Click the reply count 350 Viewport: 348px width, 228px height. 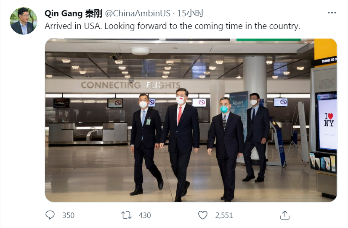(68, 215)
